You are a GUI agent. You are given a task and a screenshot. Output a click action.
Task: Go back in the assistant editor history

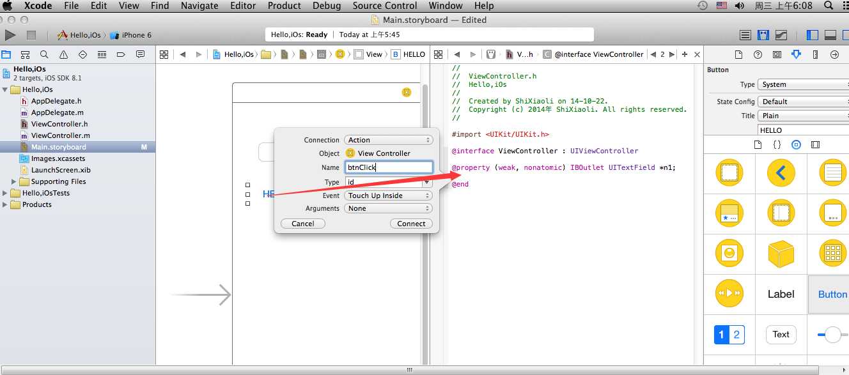point(456,54)
